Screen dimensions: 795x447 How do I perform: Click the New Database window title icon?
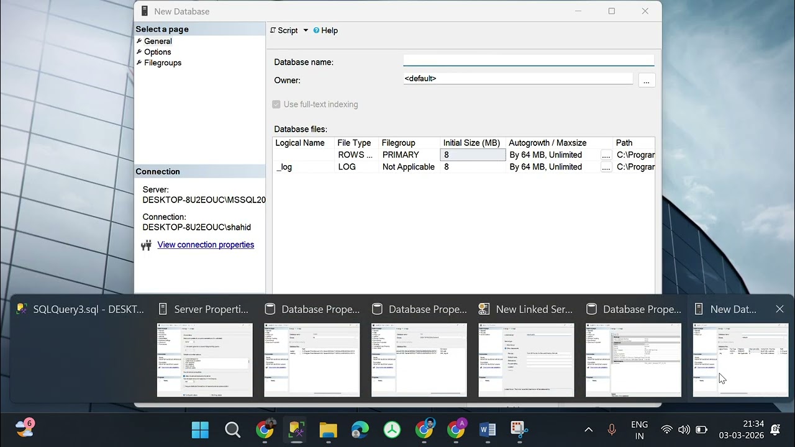[x=145, y=11]
